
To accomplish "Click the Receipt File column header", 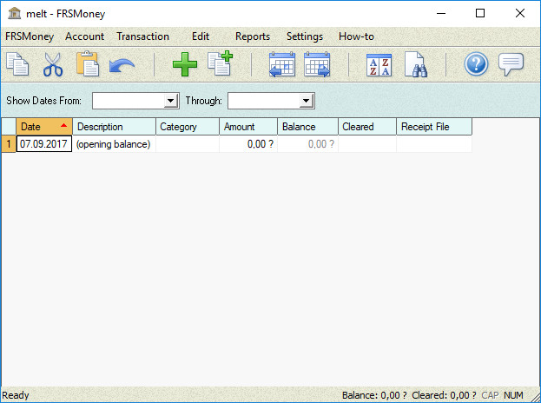I will coord(434,127).
